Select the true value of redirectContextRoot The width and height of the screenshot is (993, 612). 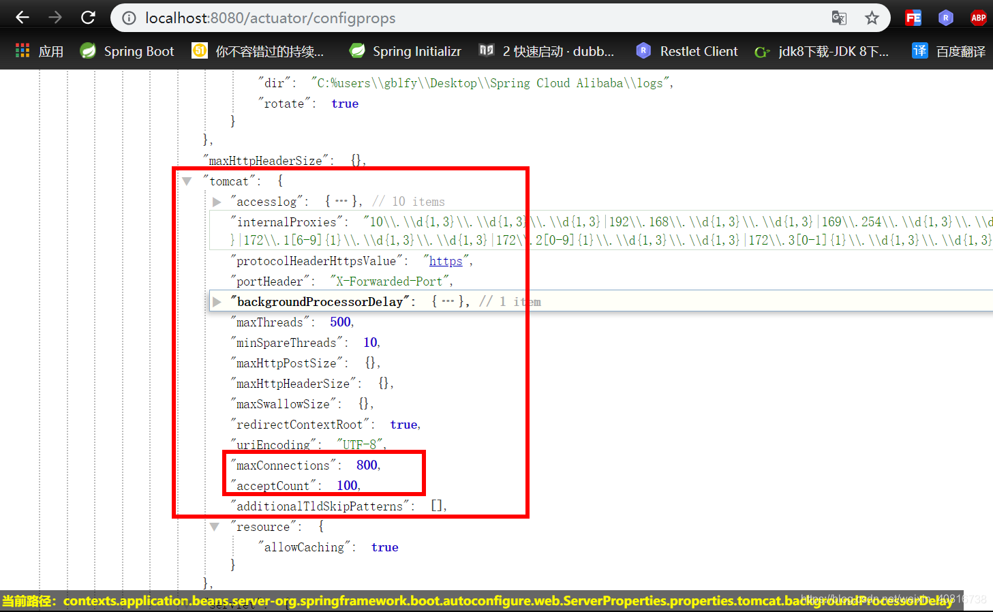(403, 425)
